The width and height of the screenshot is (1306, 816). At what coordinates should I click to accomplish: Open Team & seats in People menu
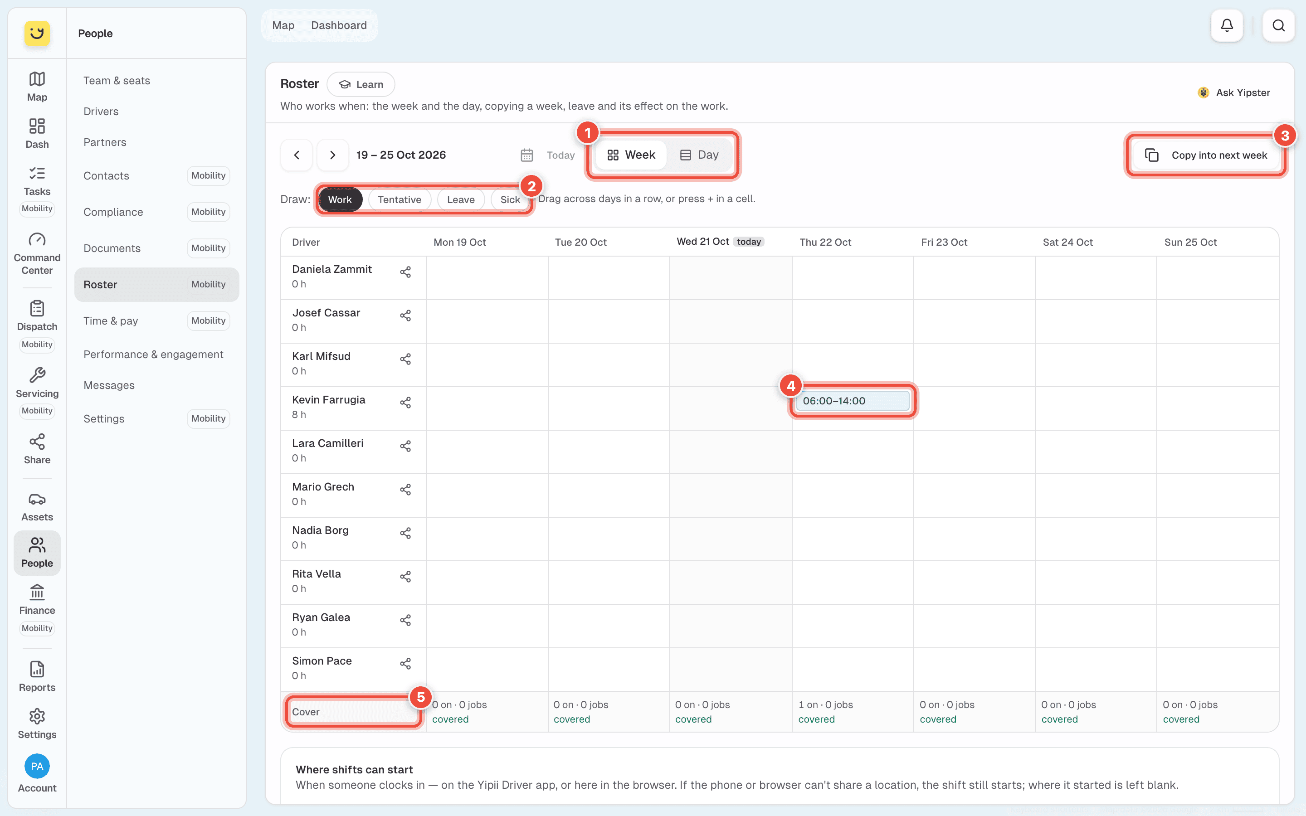pos(156,80)
